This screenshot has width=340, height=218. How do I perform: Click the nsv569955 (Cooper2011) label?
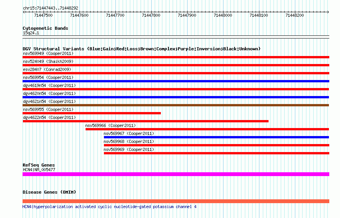[48, 109]
